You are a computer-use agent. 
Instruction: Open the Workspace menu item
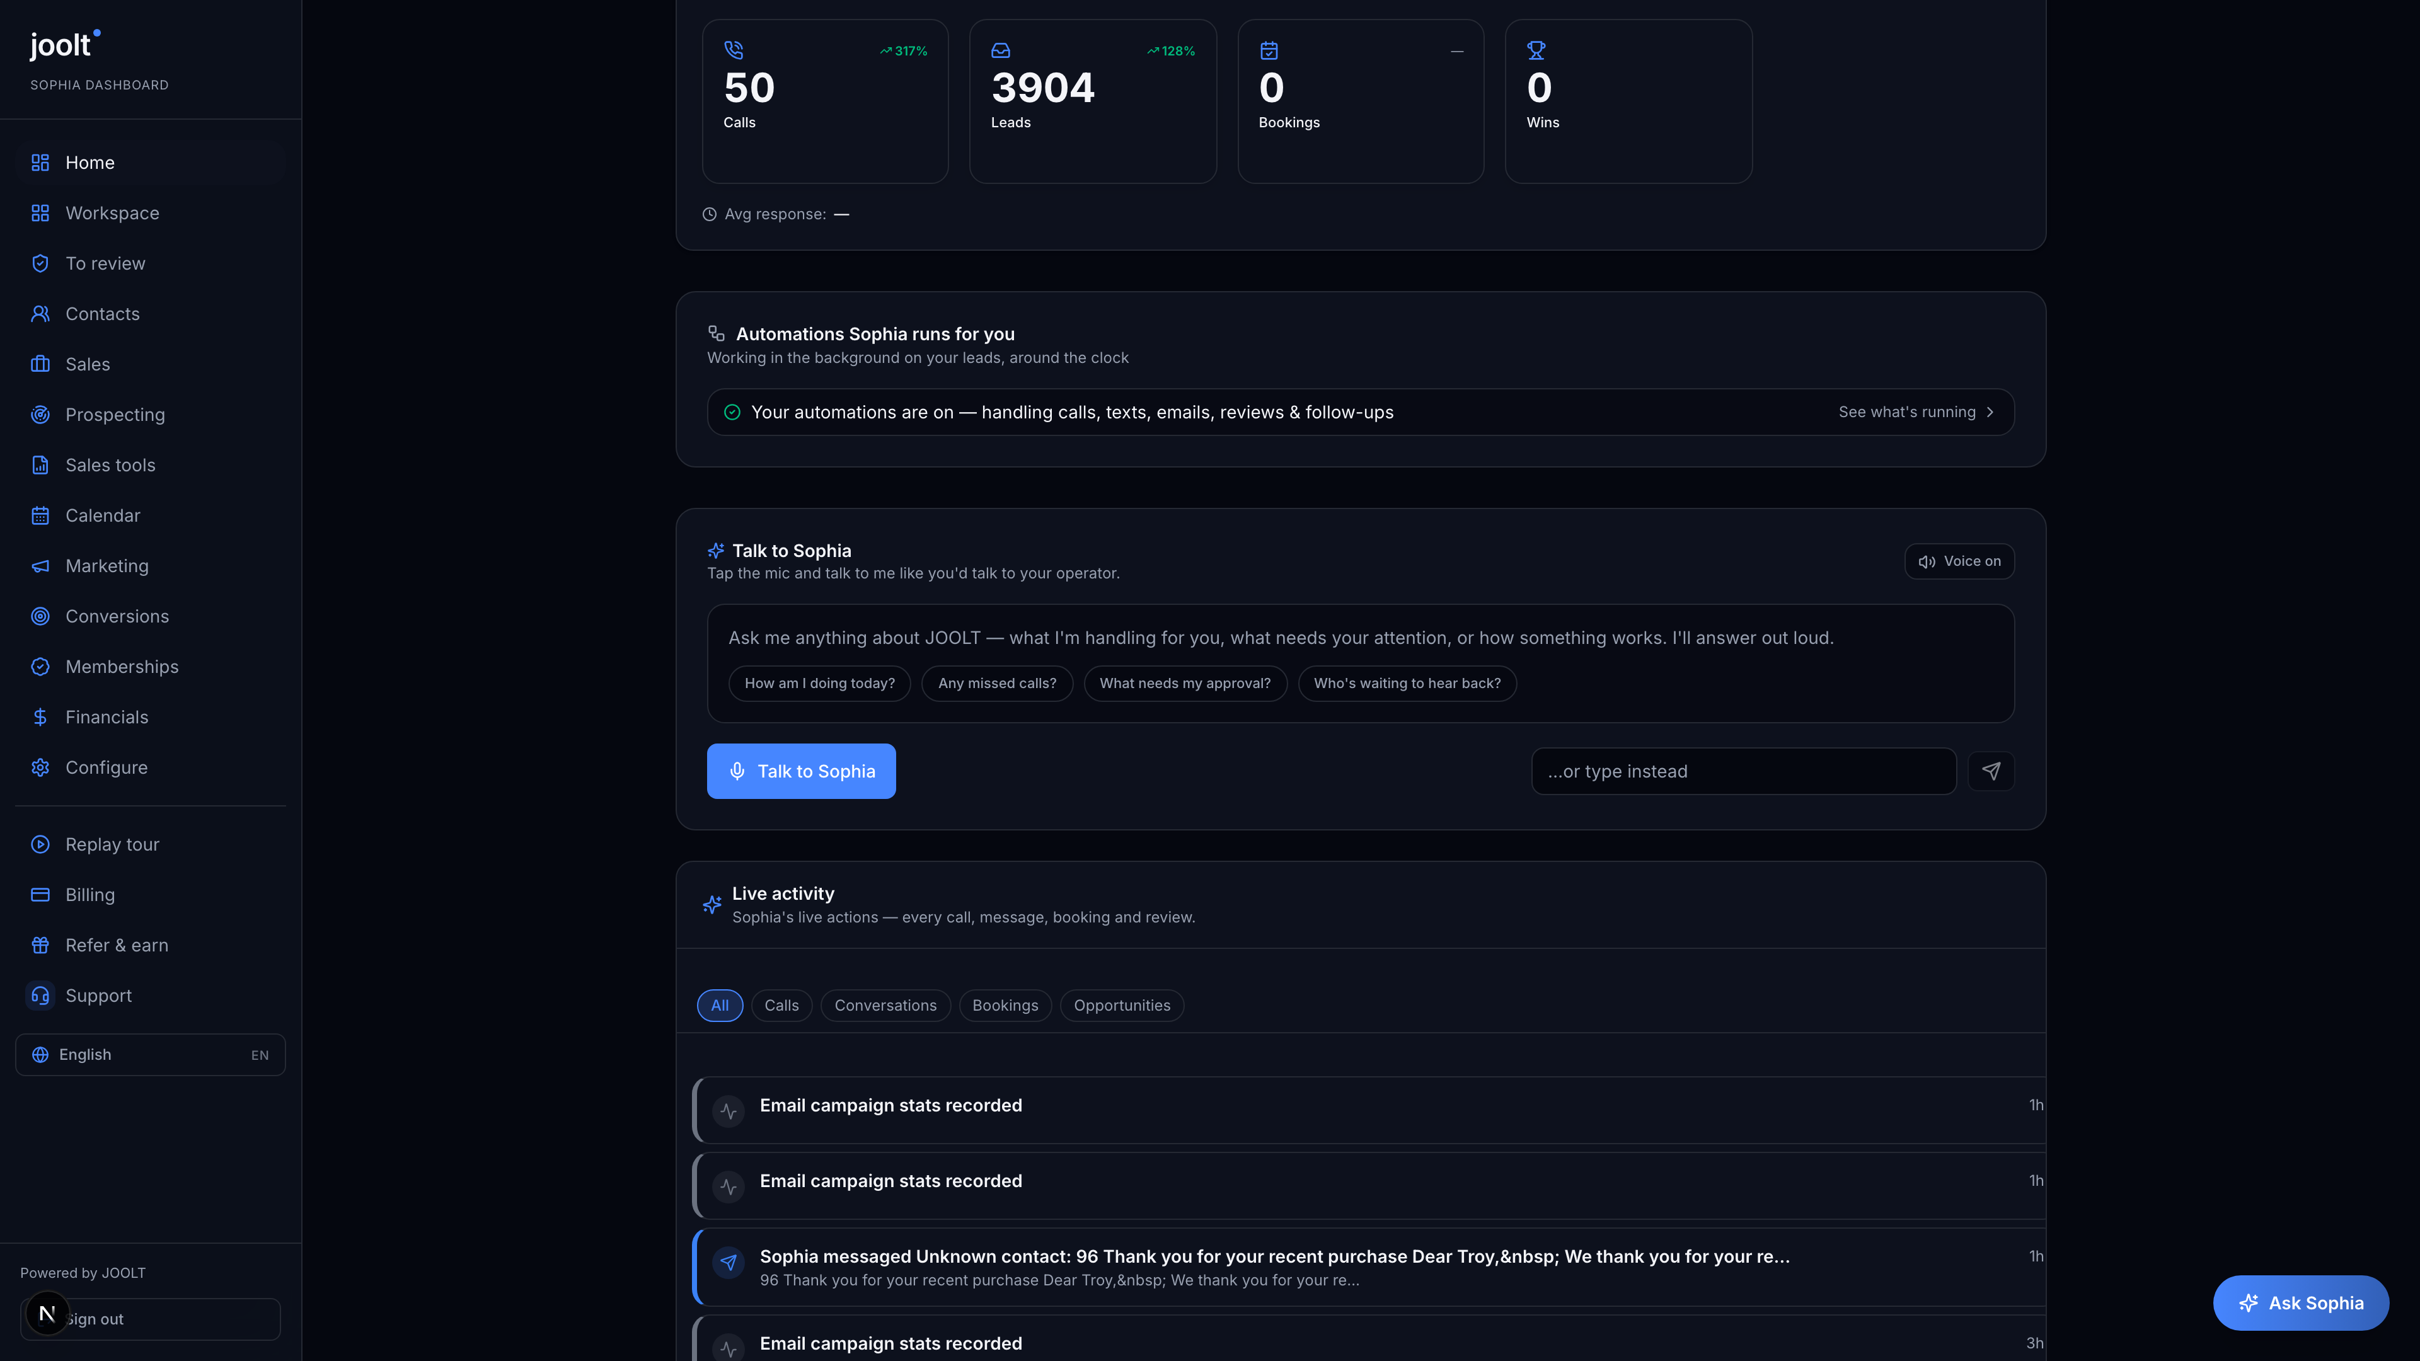151,213
